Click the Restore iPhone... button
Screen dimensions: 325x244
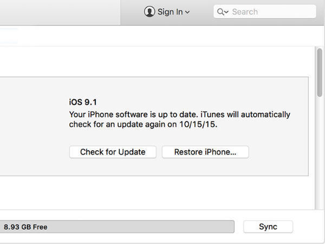205,152
